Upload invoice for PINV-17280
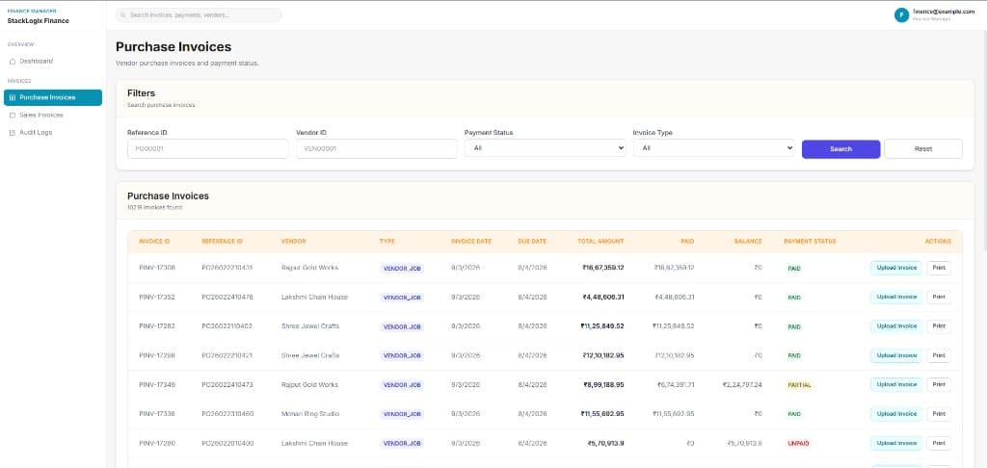 (896, 444)
